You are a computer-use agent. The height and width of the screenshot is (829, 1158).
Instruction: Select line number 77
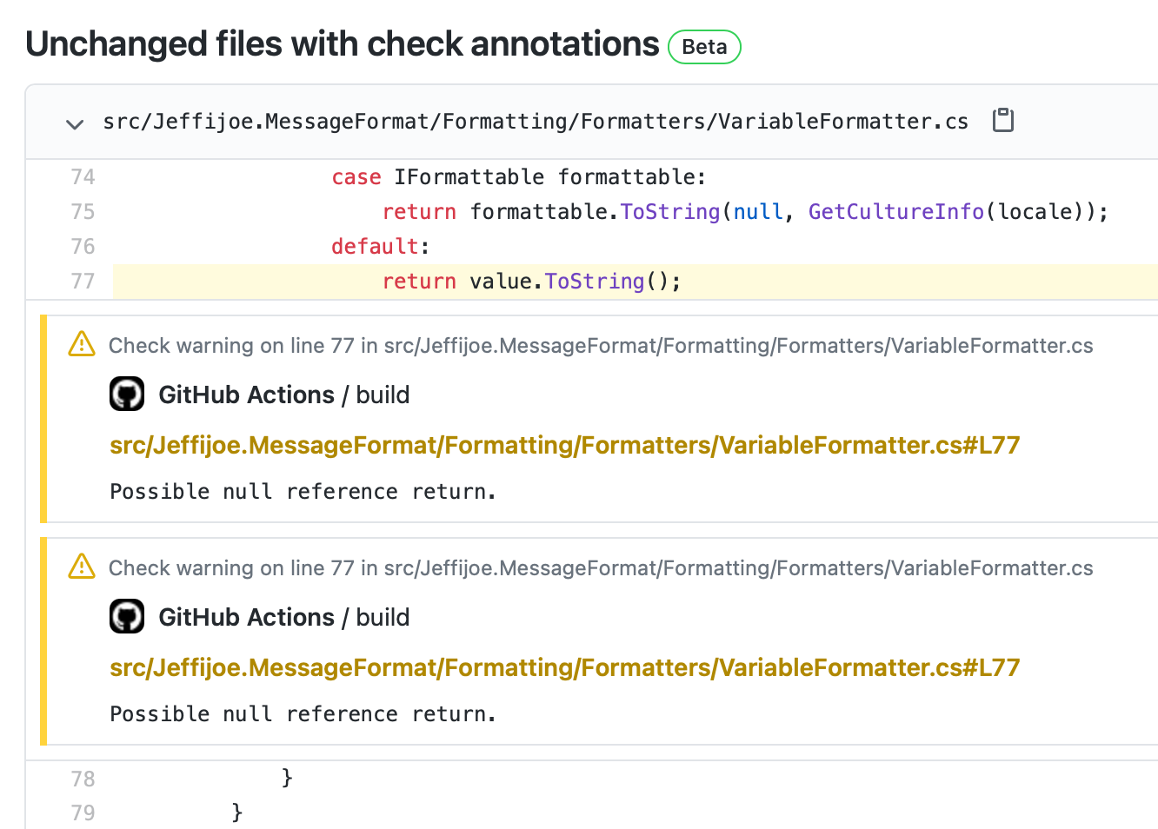(83, 282)
